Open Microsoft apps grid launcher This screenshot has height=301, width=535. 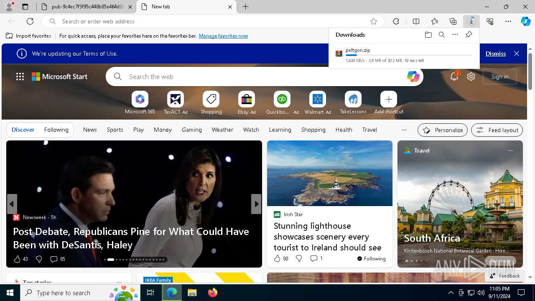20,77
